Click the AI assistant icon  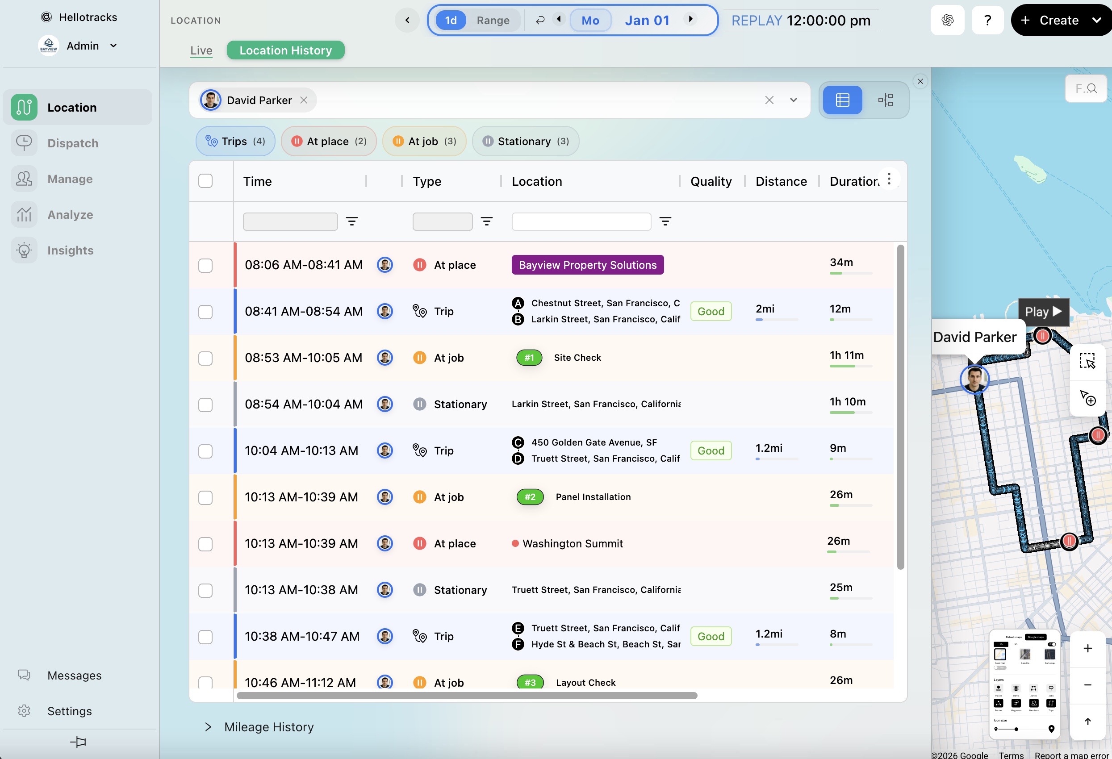pos(947,20)
